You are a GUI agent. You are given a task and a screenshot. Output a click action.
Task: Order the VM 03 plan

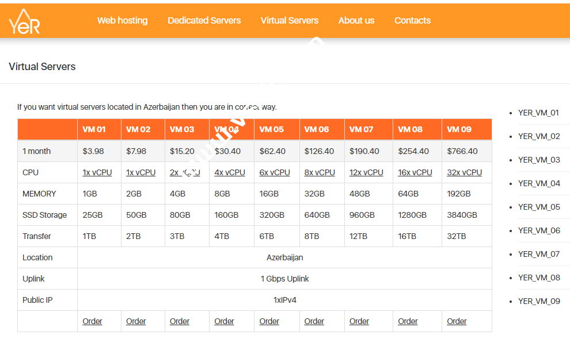point(180,321)
